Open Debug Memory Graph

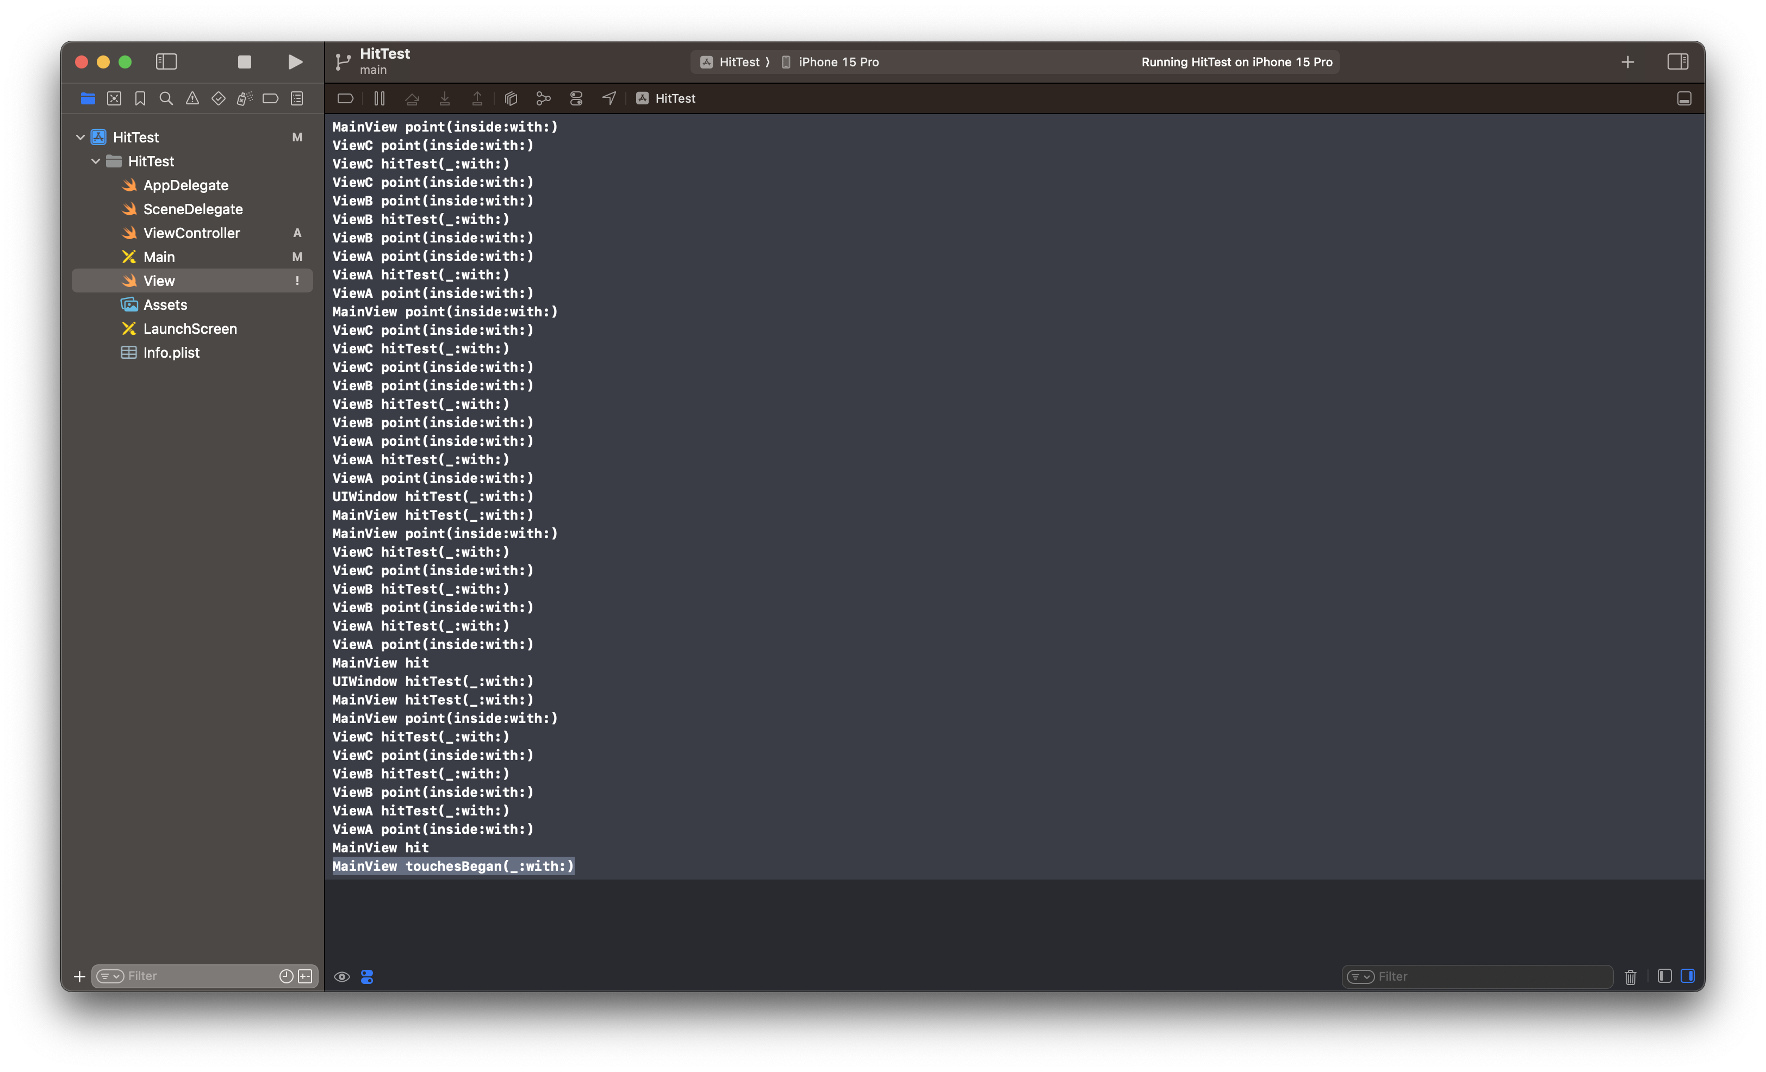(x=543, y=98)
